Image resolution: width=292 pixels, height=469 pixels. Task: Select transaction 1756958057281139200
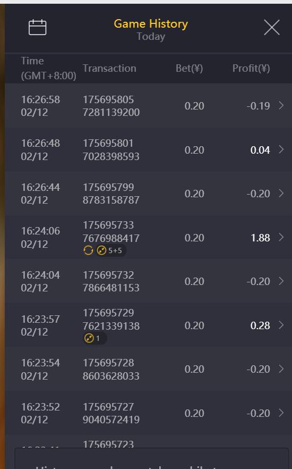coord(111,106)
